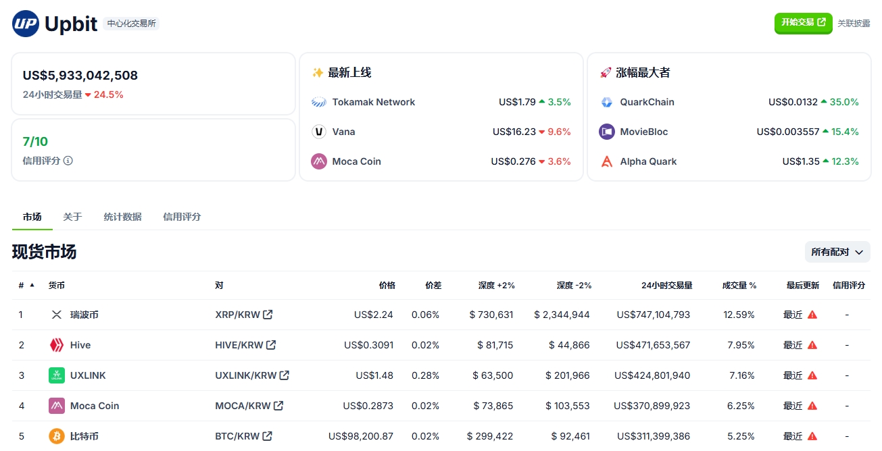Click the Hive coin logo

[x=57, y=345]
